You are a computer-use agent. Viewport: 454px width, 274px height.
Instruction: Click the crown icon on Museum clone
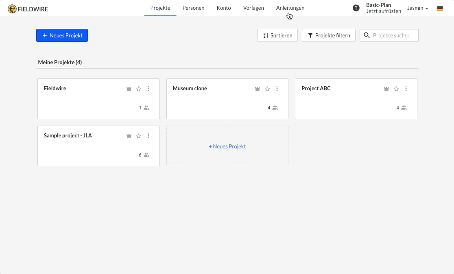coord(258,89)
